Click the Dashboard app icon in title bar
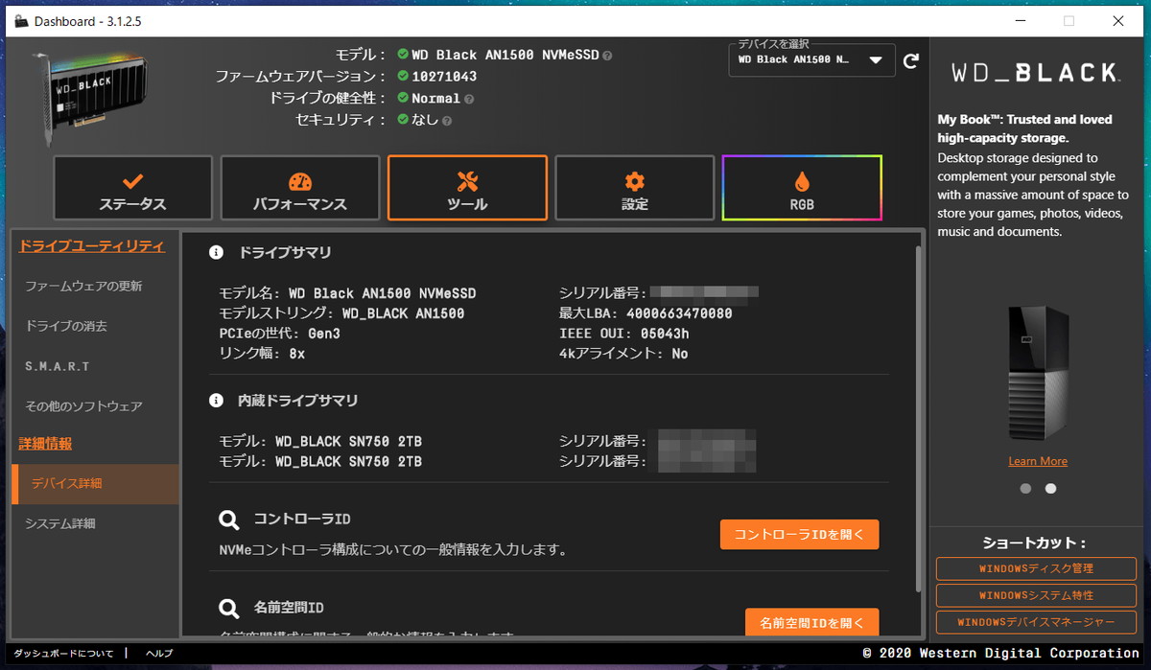Viewport: 1151px width, 670px height. (x=19, y=21)
